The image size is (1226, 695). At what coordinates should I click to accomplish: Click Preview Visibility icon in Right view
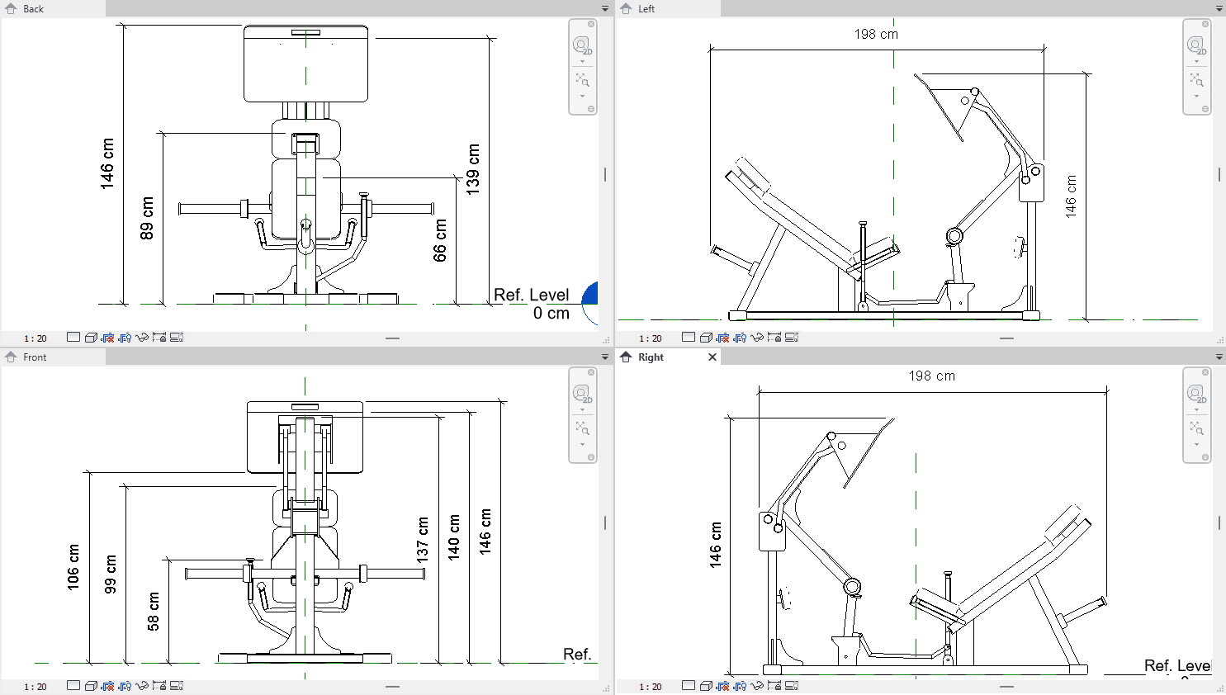792,686
